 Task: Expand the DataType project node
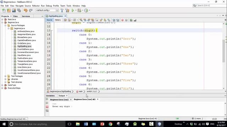[x=2, y=85]
